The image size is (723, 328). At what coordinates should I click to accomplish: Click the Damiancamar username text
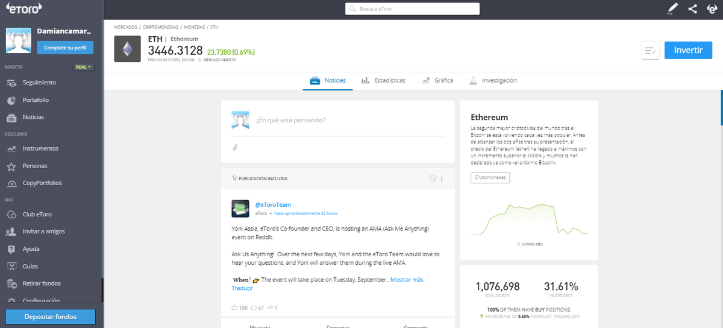pyautogui.click(x=64, y=31)
